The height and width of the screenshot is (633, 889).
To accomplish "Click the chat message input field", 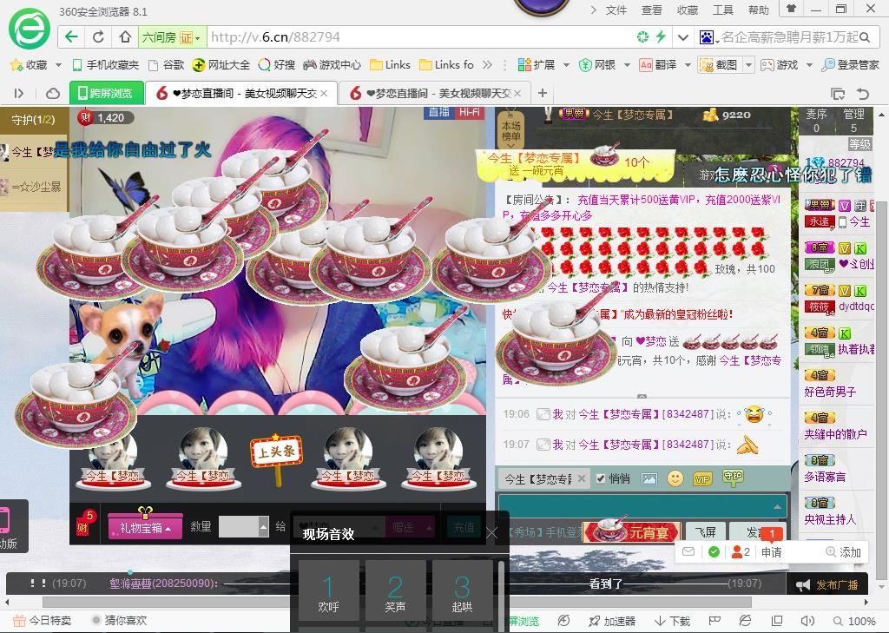I will pyautogui.click(x=642, y=505).
